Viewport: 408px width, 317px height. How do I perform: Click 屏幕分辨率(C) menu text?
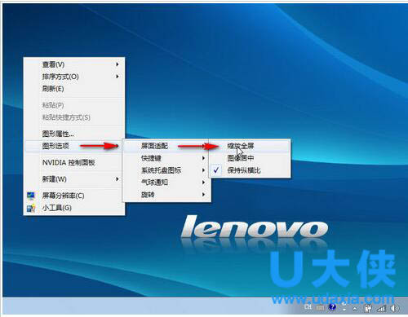coord(63,196)
